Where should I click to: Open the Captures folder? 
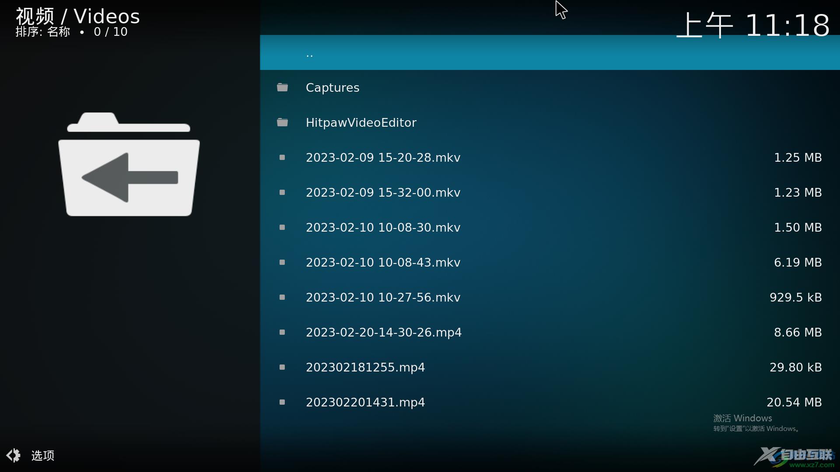coord(550,87)
